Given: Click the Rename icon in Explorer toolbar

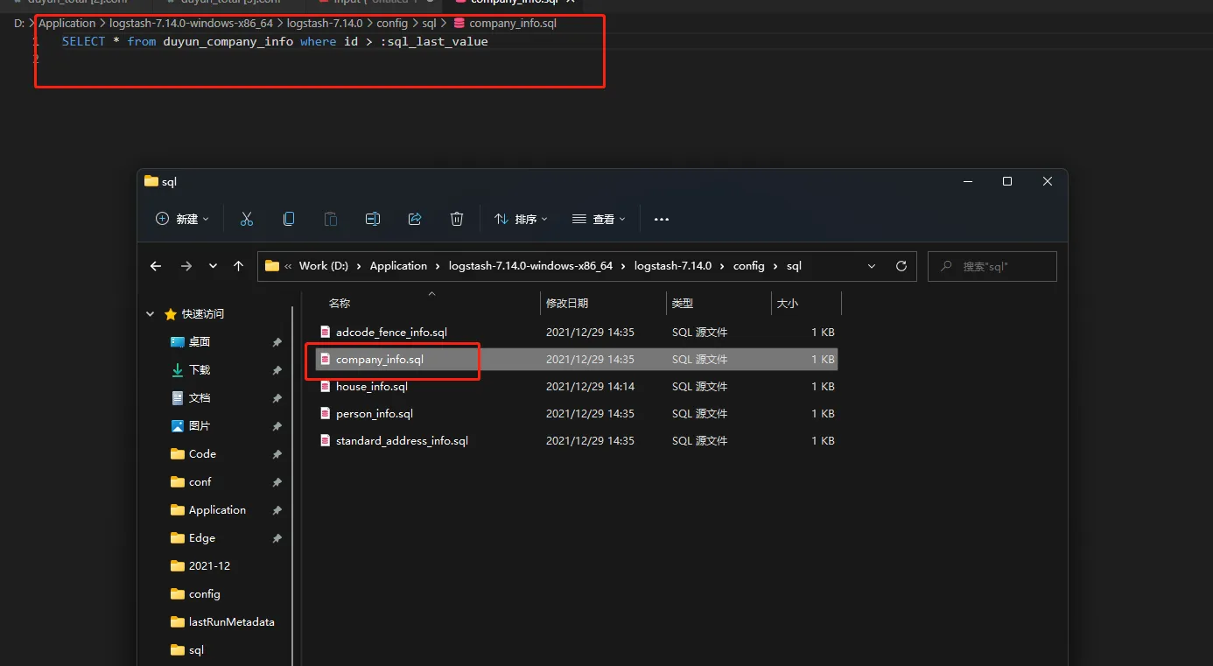Looking at the screenshot, I should pyautogui.click(x=373, y=219).
